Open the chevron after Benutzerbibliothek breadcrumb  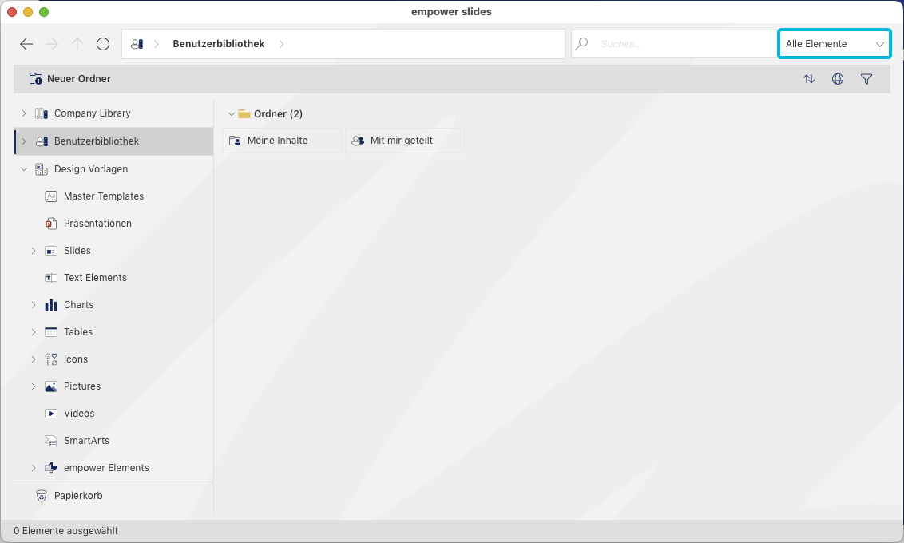click(281, 44)
